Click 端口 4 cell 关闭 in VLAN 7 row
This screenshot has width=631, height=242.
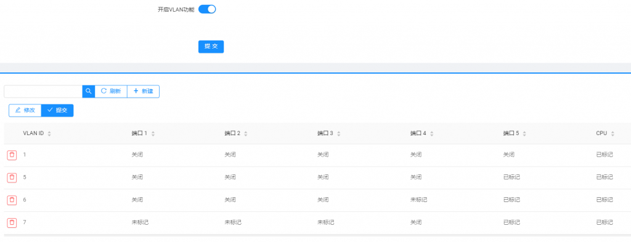click(416, 222)
